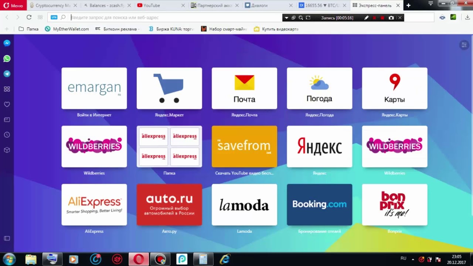Switch to the Диалоги tab
This screenshot has width=473, height=266.
point(269,6)
